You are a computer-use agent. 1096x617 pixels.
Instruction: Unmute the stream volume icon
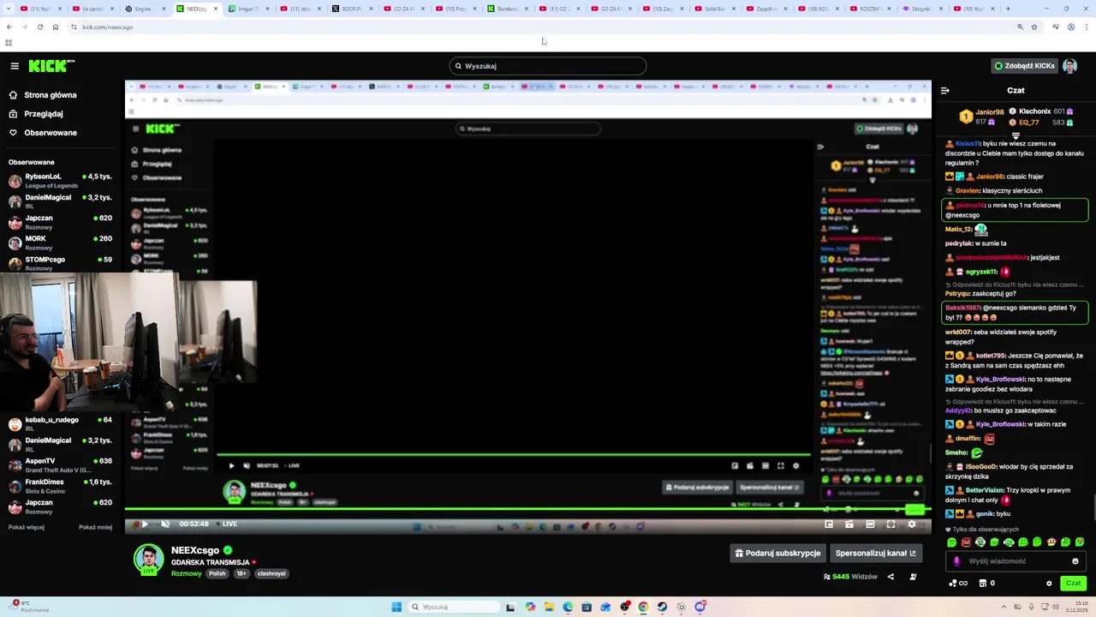(165, 524)
